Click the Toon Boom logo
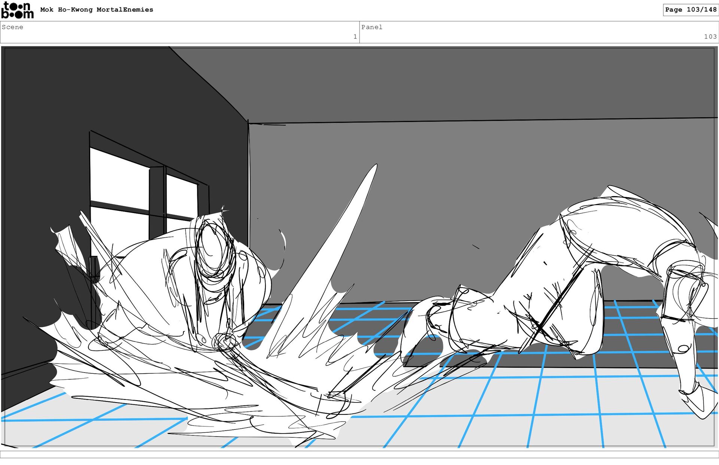 (17, 10)
